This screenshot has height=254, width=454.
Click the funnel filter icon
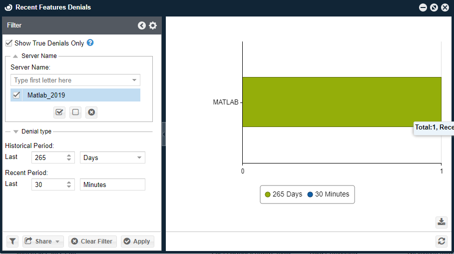click(12, 241)
